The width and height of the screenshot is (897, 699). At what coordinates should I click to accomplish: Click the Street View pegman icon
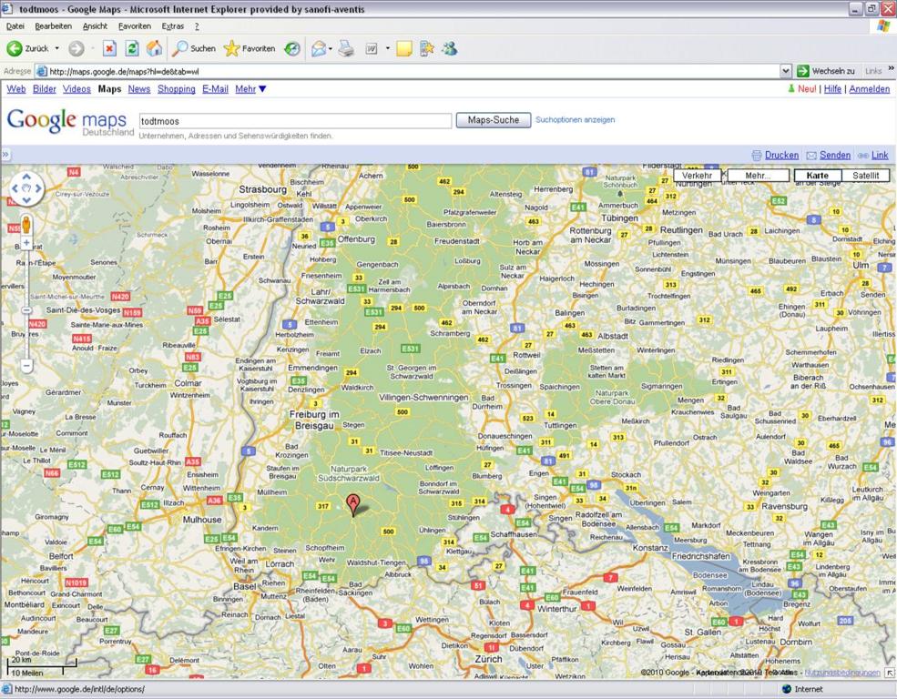(x=26, y=225)
